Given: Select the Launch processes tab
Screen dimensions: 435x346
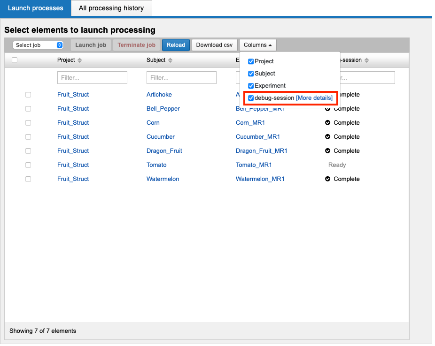Looking at the screenshot, I should pos(36,8).
